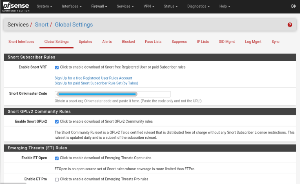
Task: Click the 'The Snort Community Ruleset is' description text
Action: coord(175,135)
